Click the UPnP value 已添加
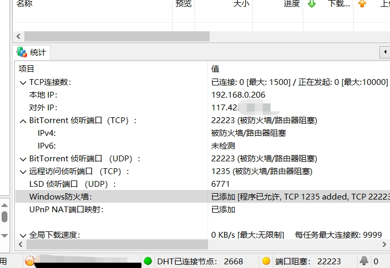The height and width of the screenshot is (268, 390). click(x=223, y=210)
